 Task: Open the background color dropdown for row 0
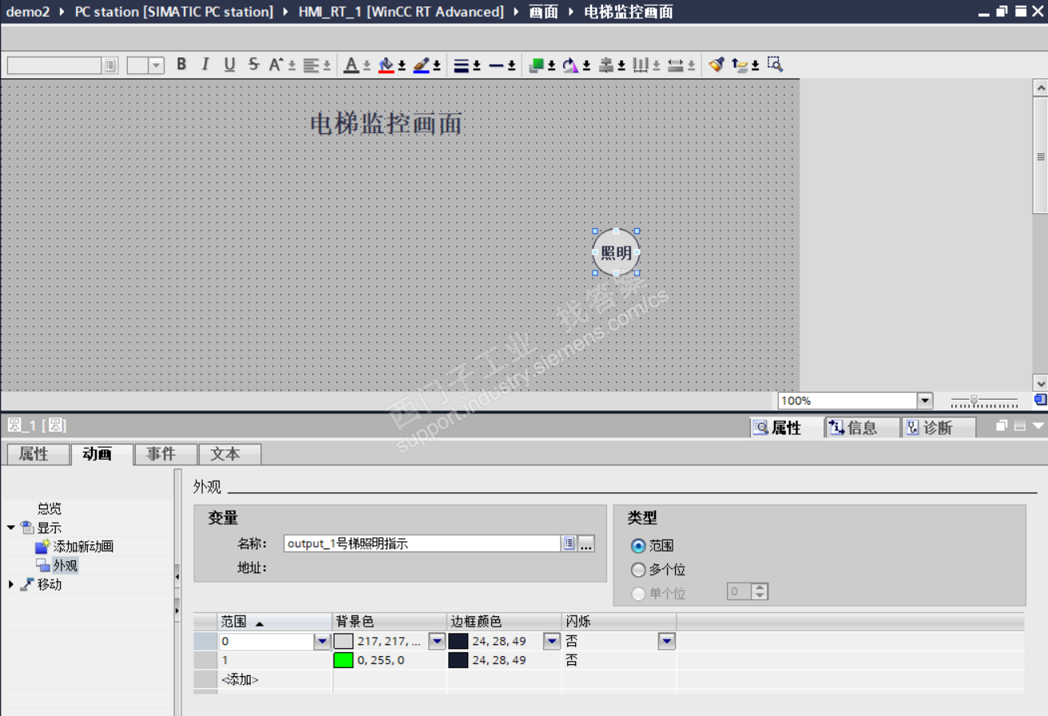click(437, 641)
